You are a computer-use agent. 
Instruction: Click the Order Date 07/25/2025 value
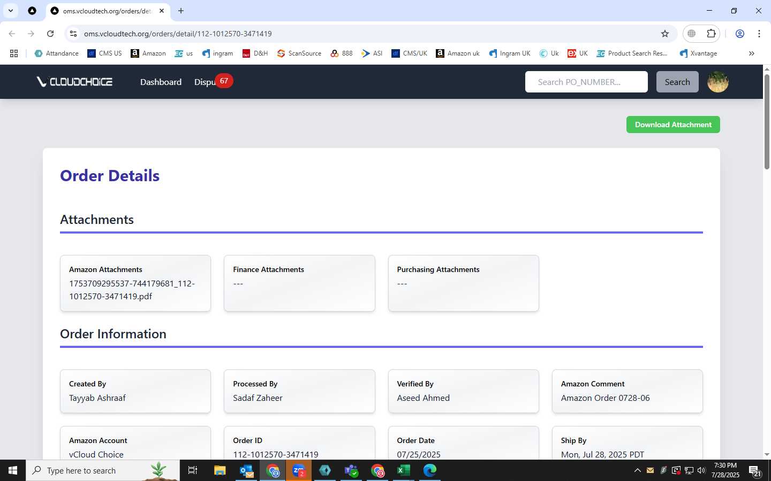[419, 454]
